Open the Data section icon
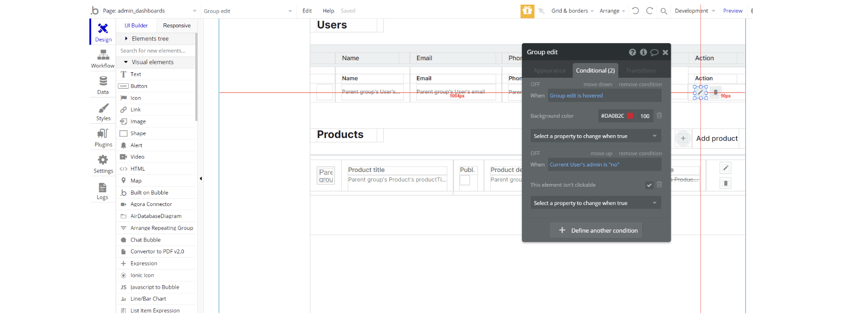 [103, 85]
